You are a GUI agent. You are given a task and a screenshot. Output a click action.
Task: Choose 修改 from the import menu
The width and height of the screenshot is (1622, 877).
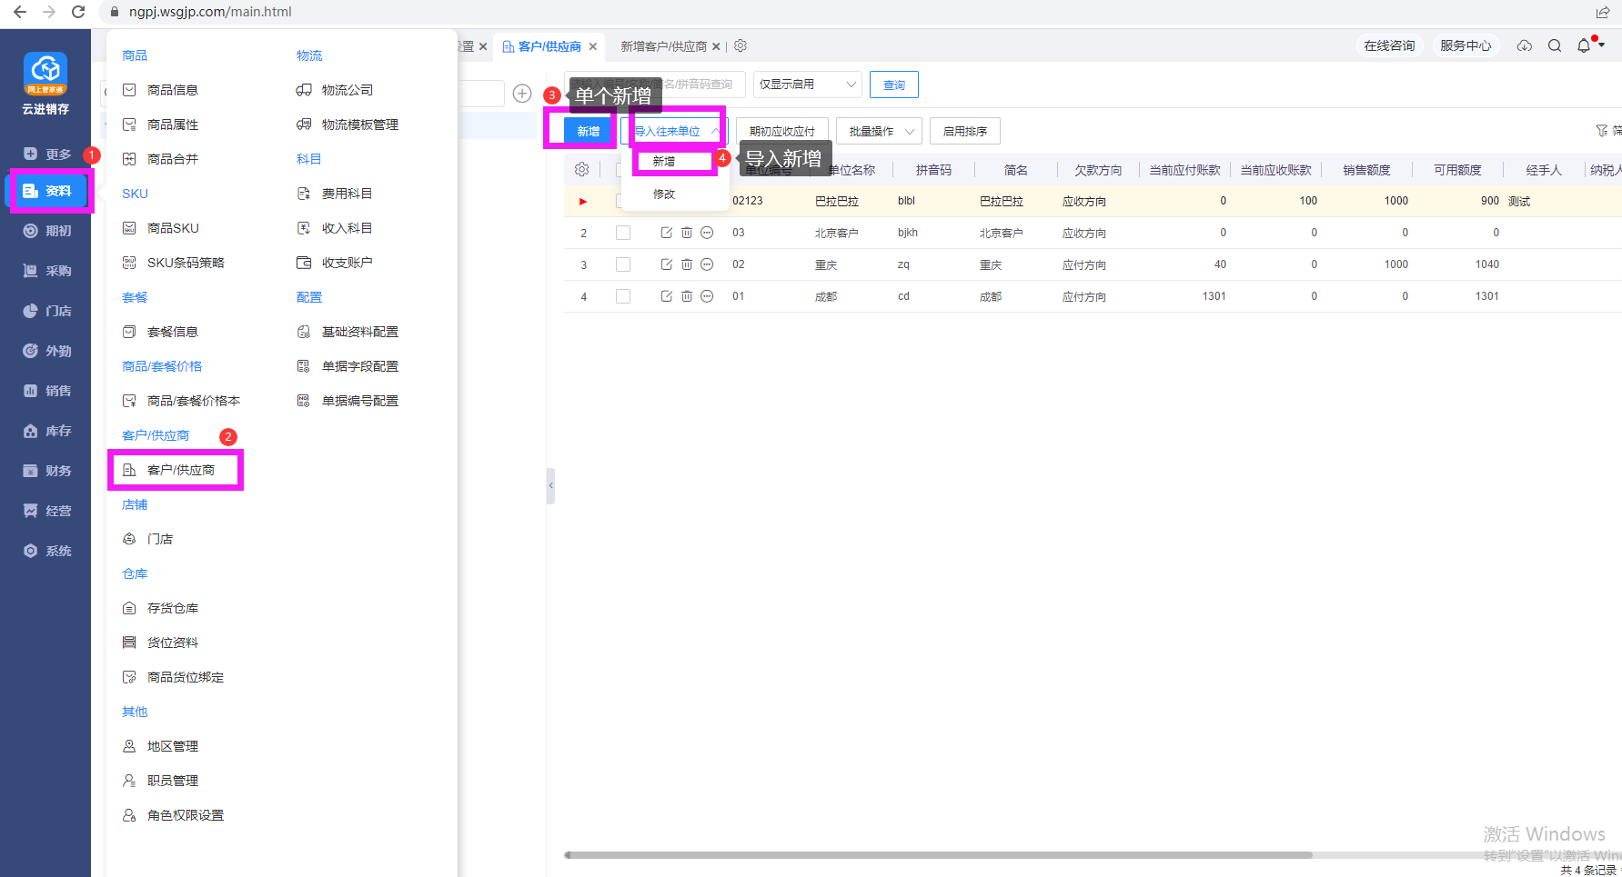click(x=664, y=194)
